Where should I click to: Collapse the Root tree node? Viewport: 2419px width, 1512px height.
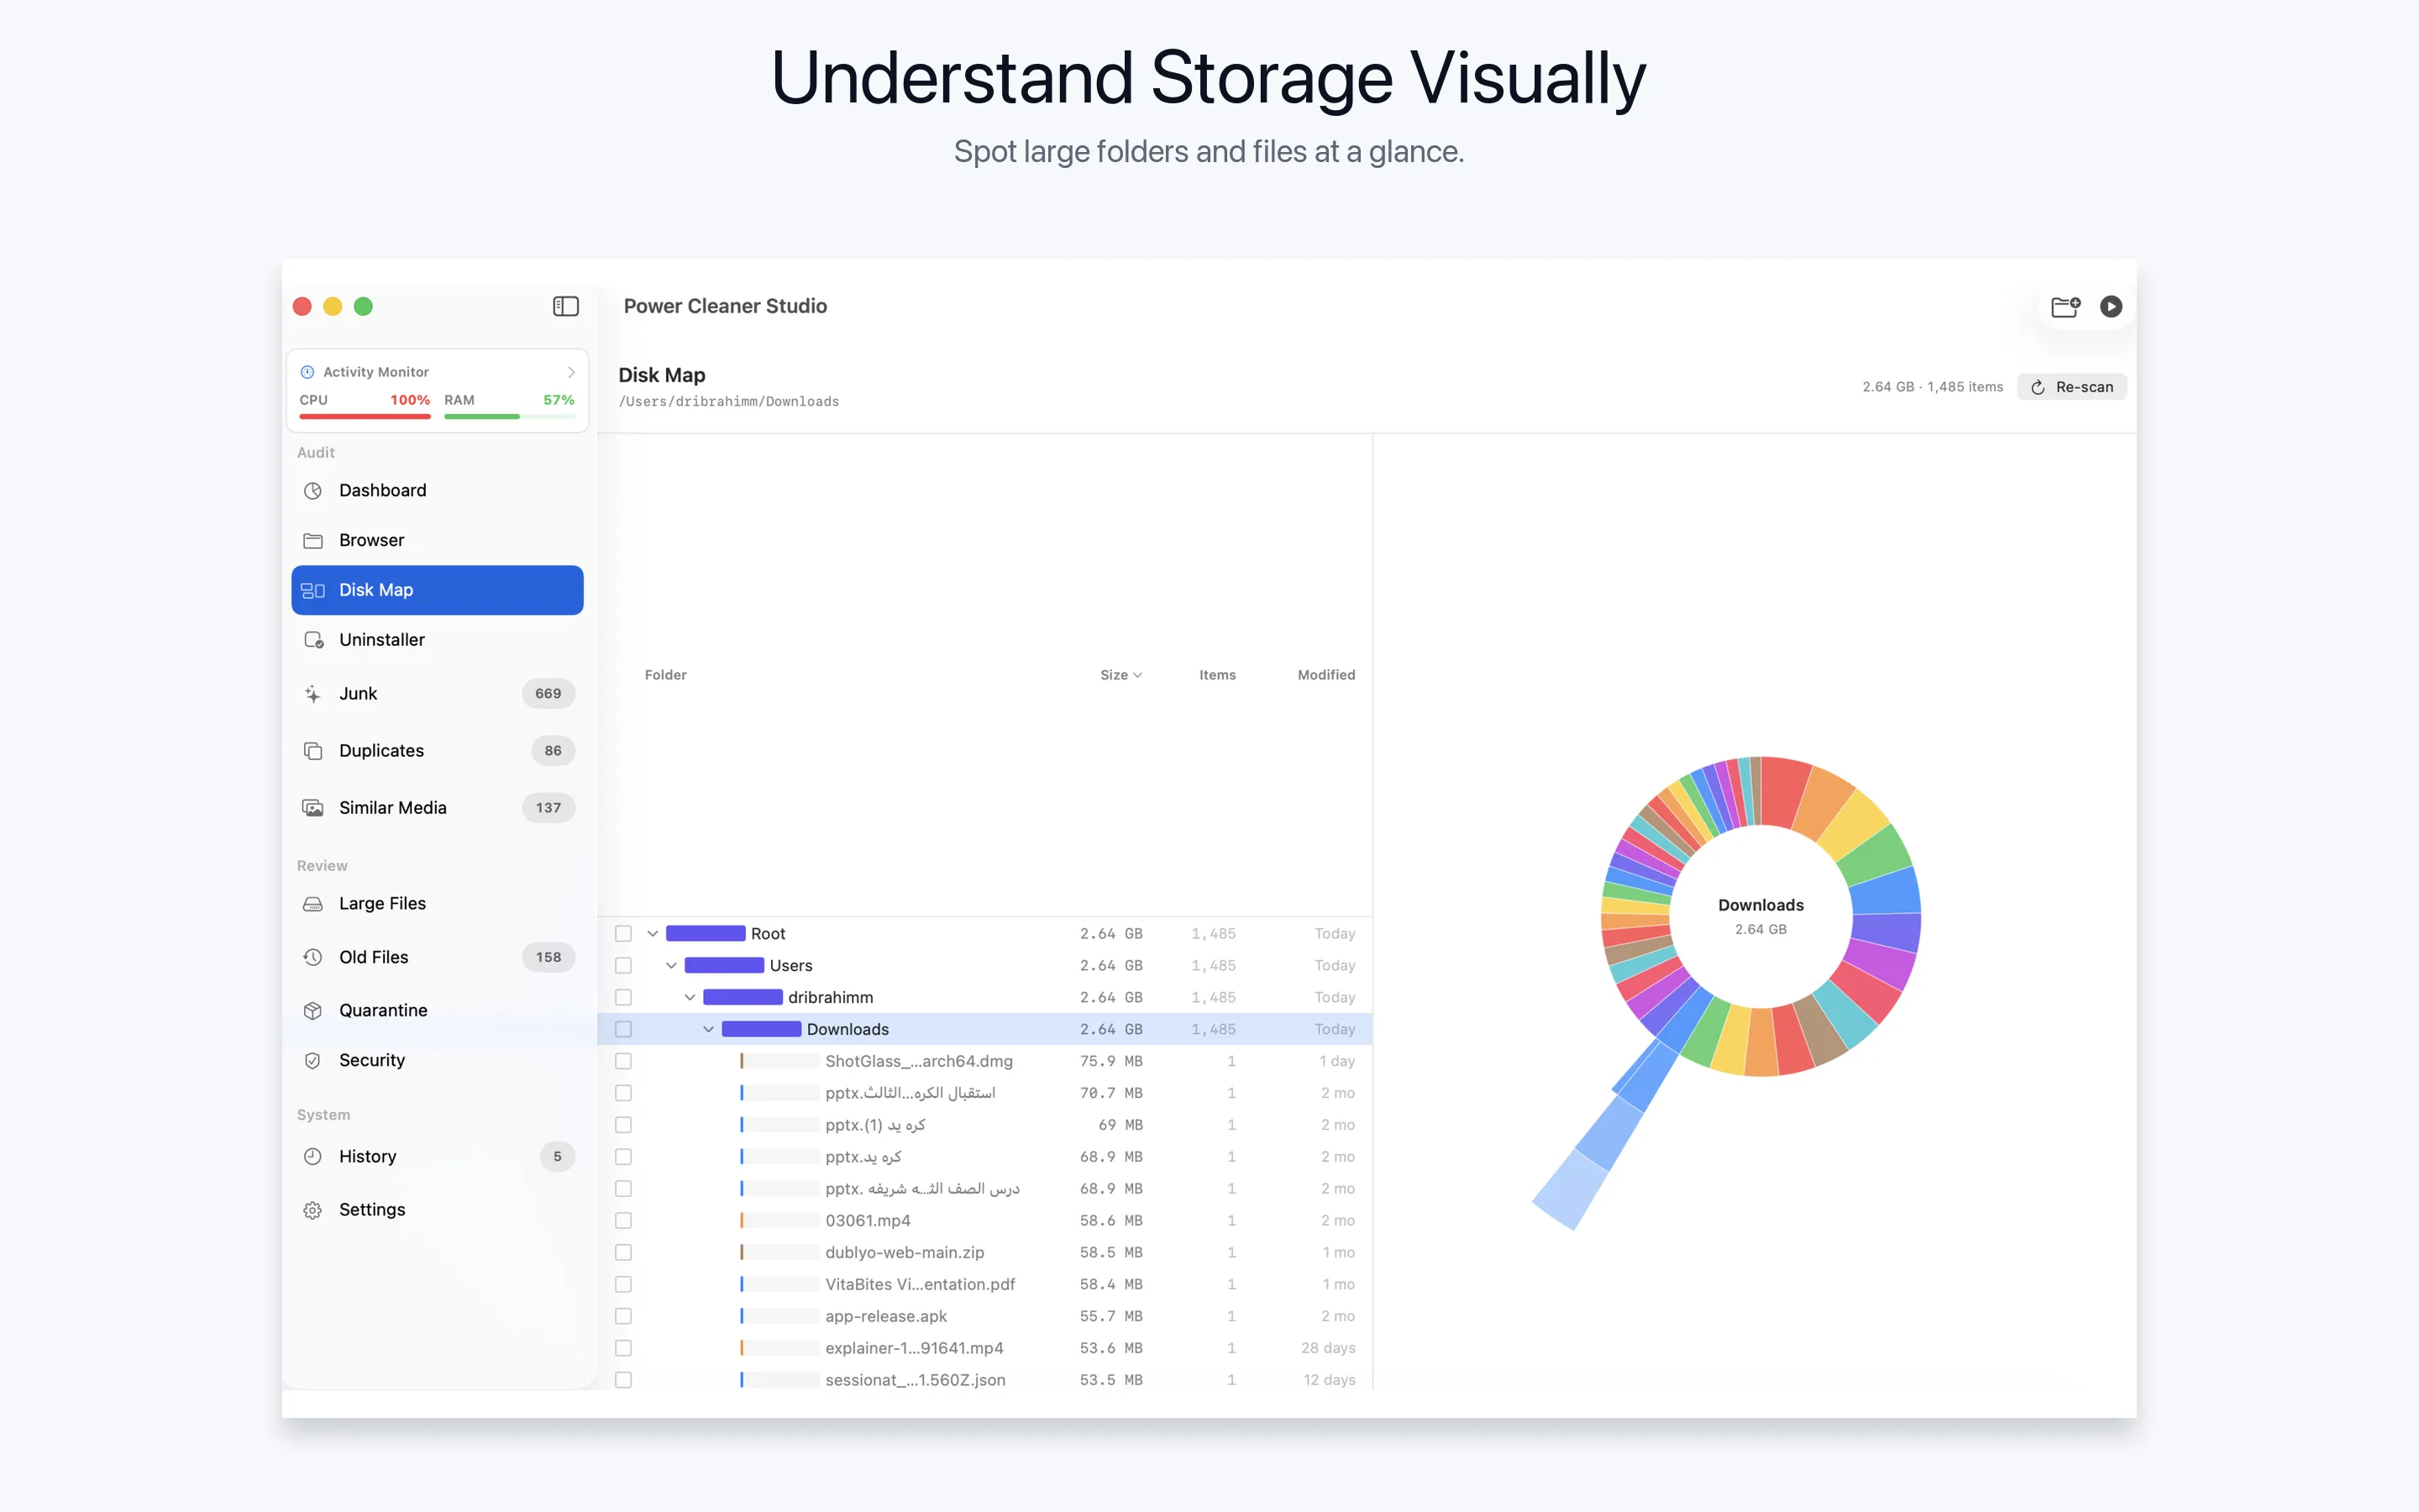[x=653, y=933]
